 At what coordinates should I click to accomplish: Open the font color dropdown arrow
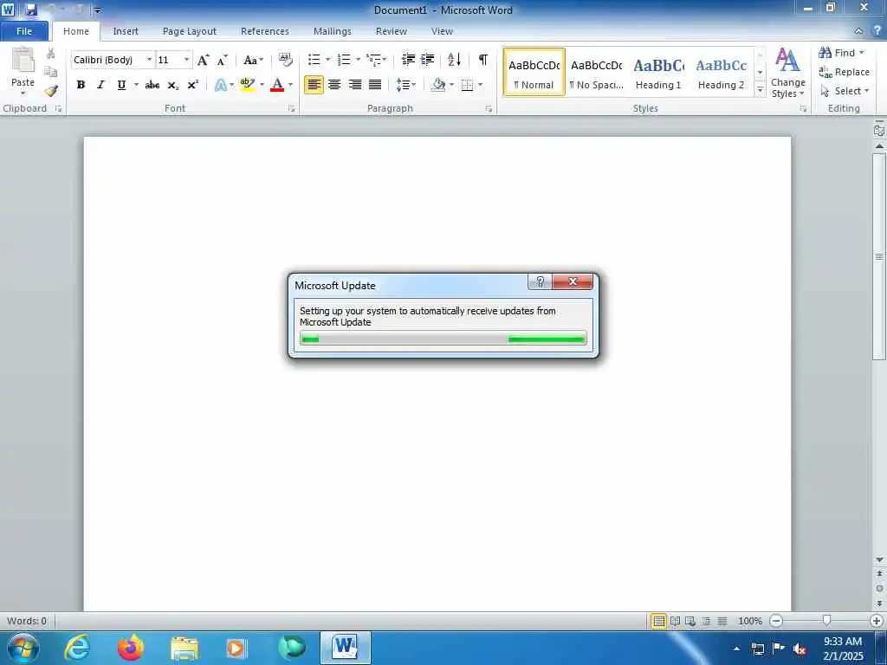click(291, 85)
